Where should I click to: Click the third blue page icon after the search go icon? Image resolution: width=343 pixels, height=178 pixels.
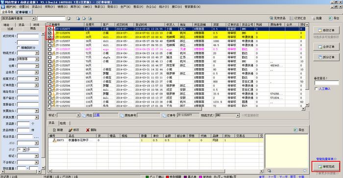[90, 19]
